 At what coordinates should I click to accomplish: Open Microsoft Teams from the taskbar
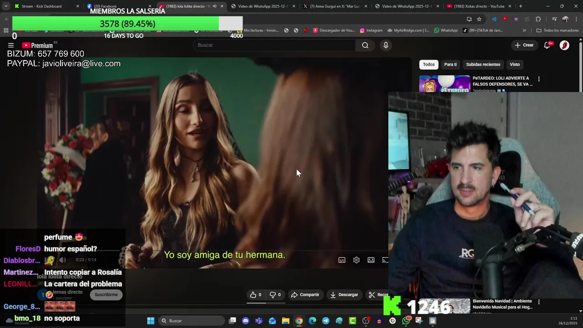coord(259,321)
